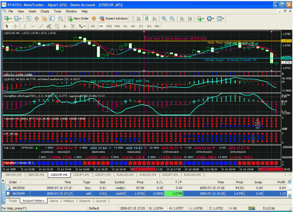
Task: Expand the Indicators dropdown arrow
Action: [203, 18]
